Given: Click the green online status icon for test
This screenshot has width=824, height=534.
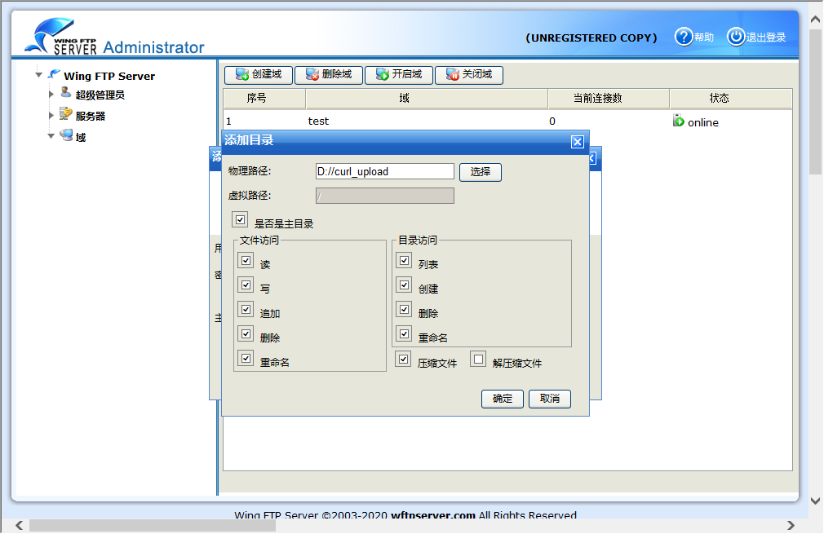Looking at the screenshot, I should [x=679, y=121].
